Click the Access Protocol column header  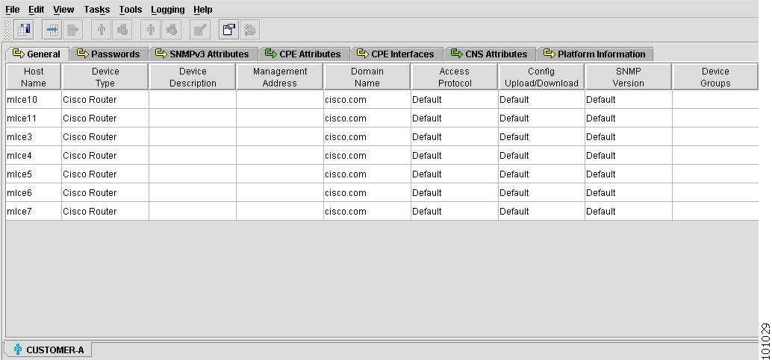point(455,78)
